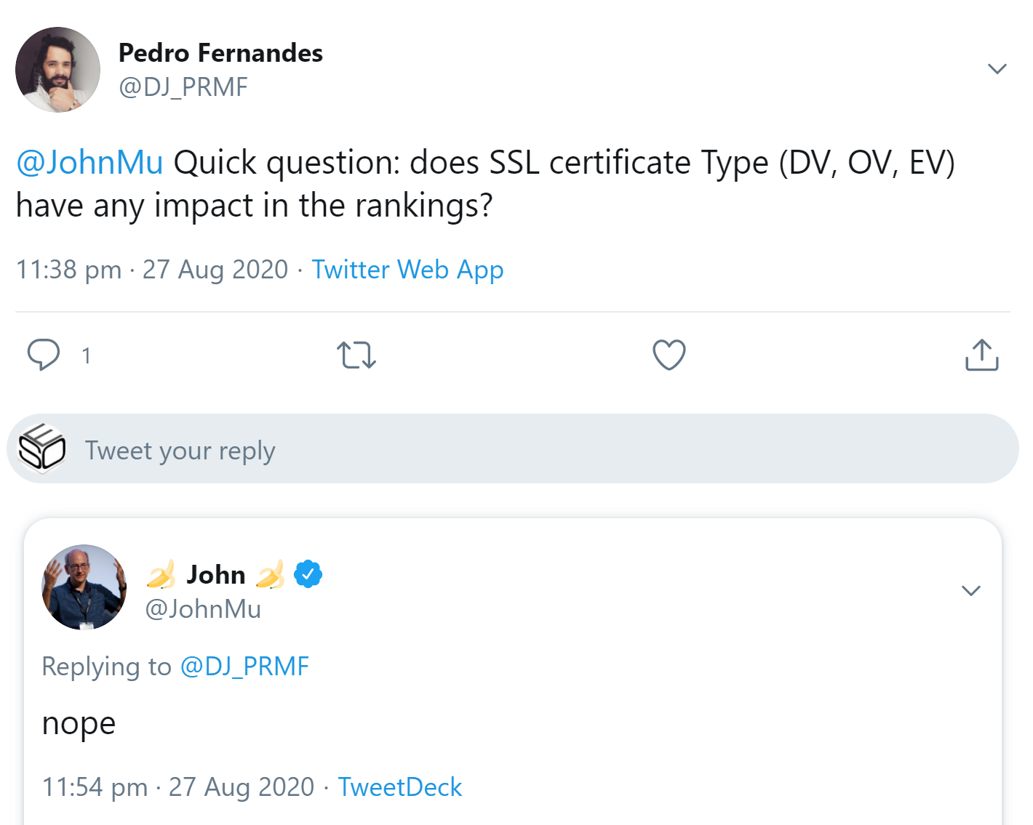Open the TweetDeck source link
The width and height of the screenshot is (1033, 825).
pos(399,787)
